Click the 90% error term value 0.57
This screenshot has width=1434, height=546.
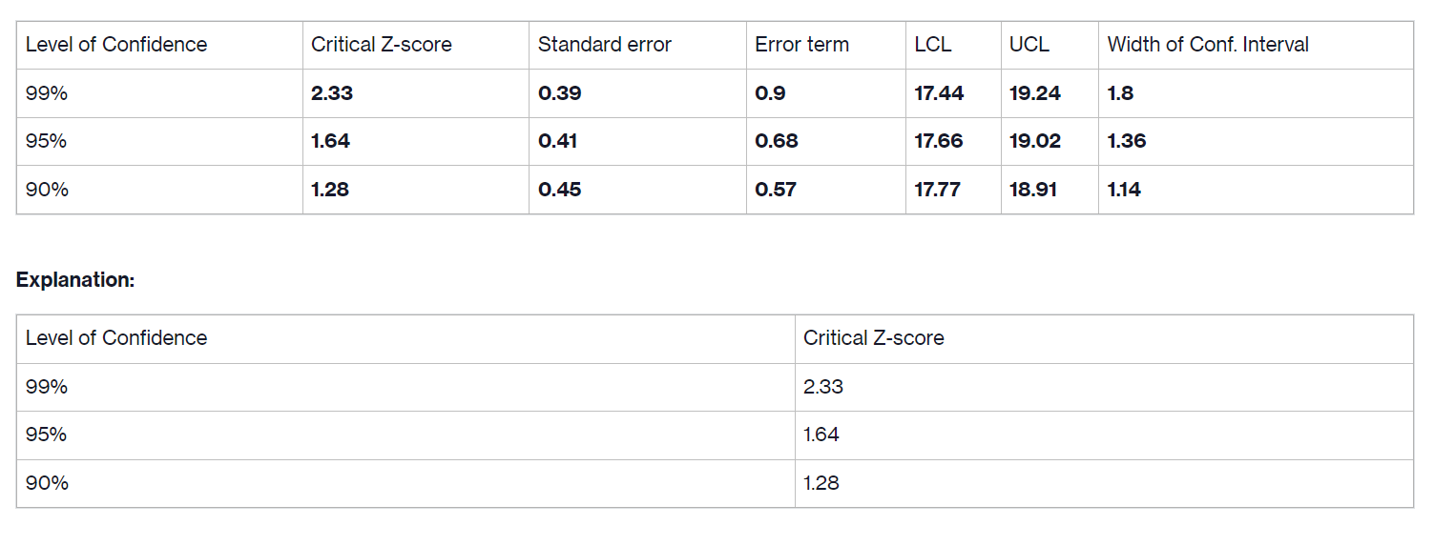click(776, 190)
